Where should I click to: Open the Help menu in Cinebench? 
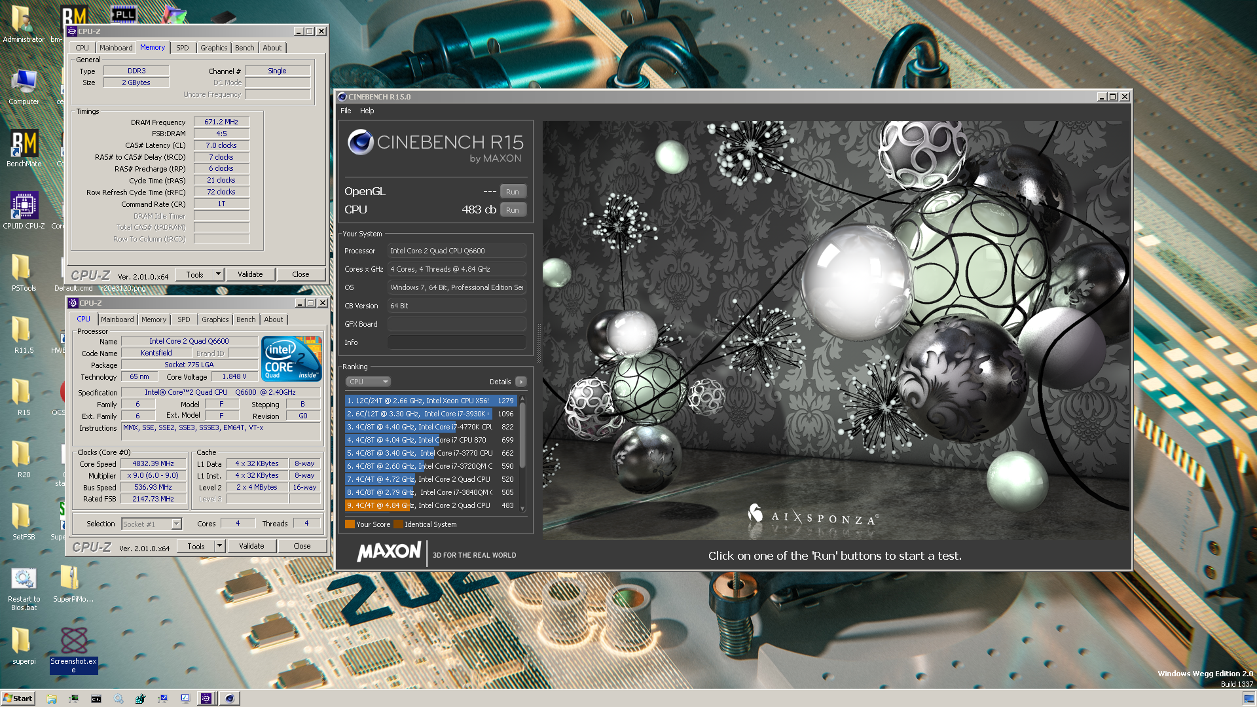(367, 111)
